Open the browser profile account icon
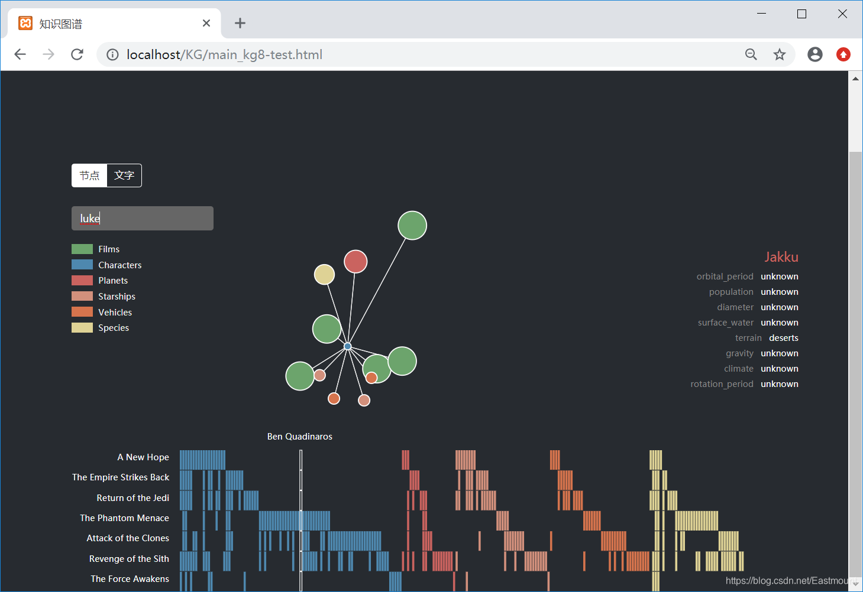The image size is (863, 592). click(815, 54)
